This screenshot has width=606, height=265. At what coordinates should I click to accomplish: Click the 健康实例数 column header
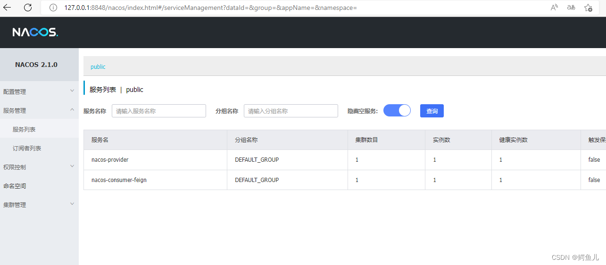coord(513,140)
